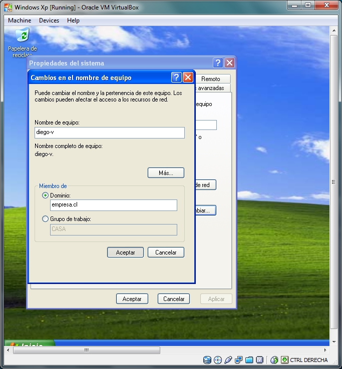
Task: Click the VirtualBox icon in window title bar
Action: click(8, 7)
